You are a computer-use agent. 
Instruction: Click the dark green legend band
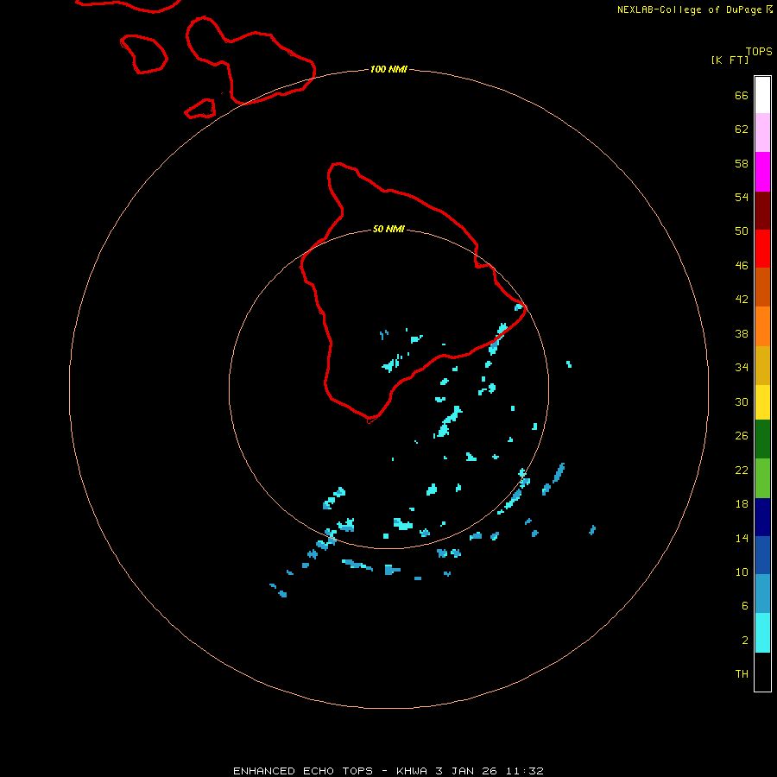tap(762, 439)
